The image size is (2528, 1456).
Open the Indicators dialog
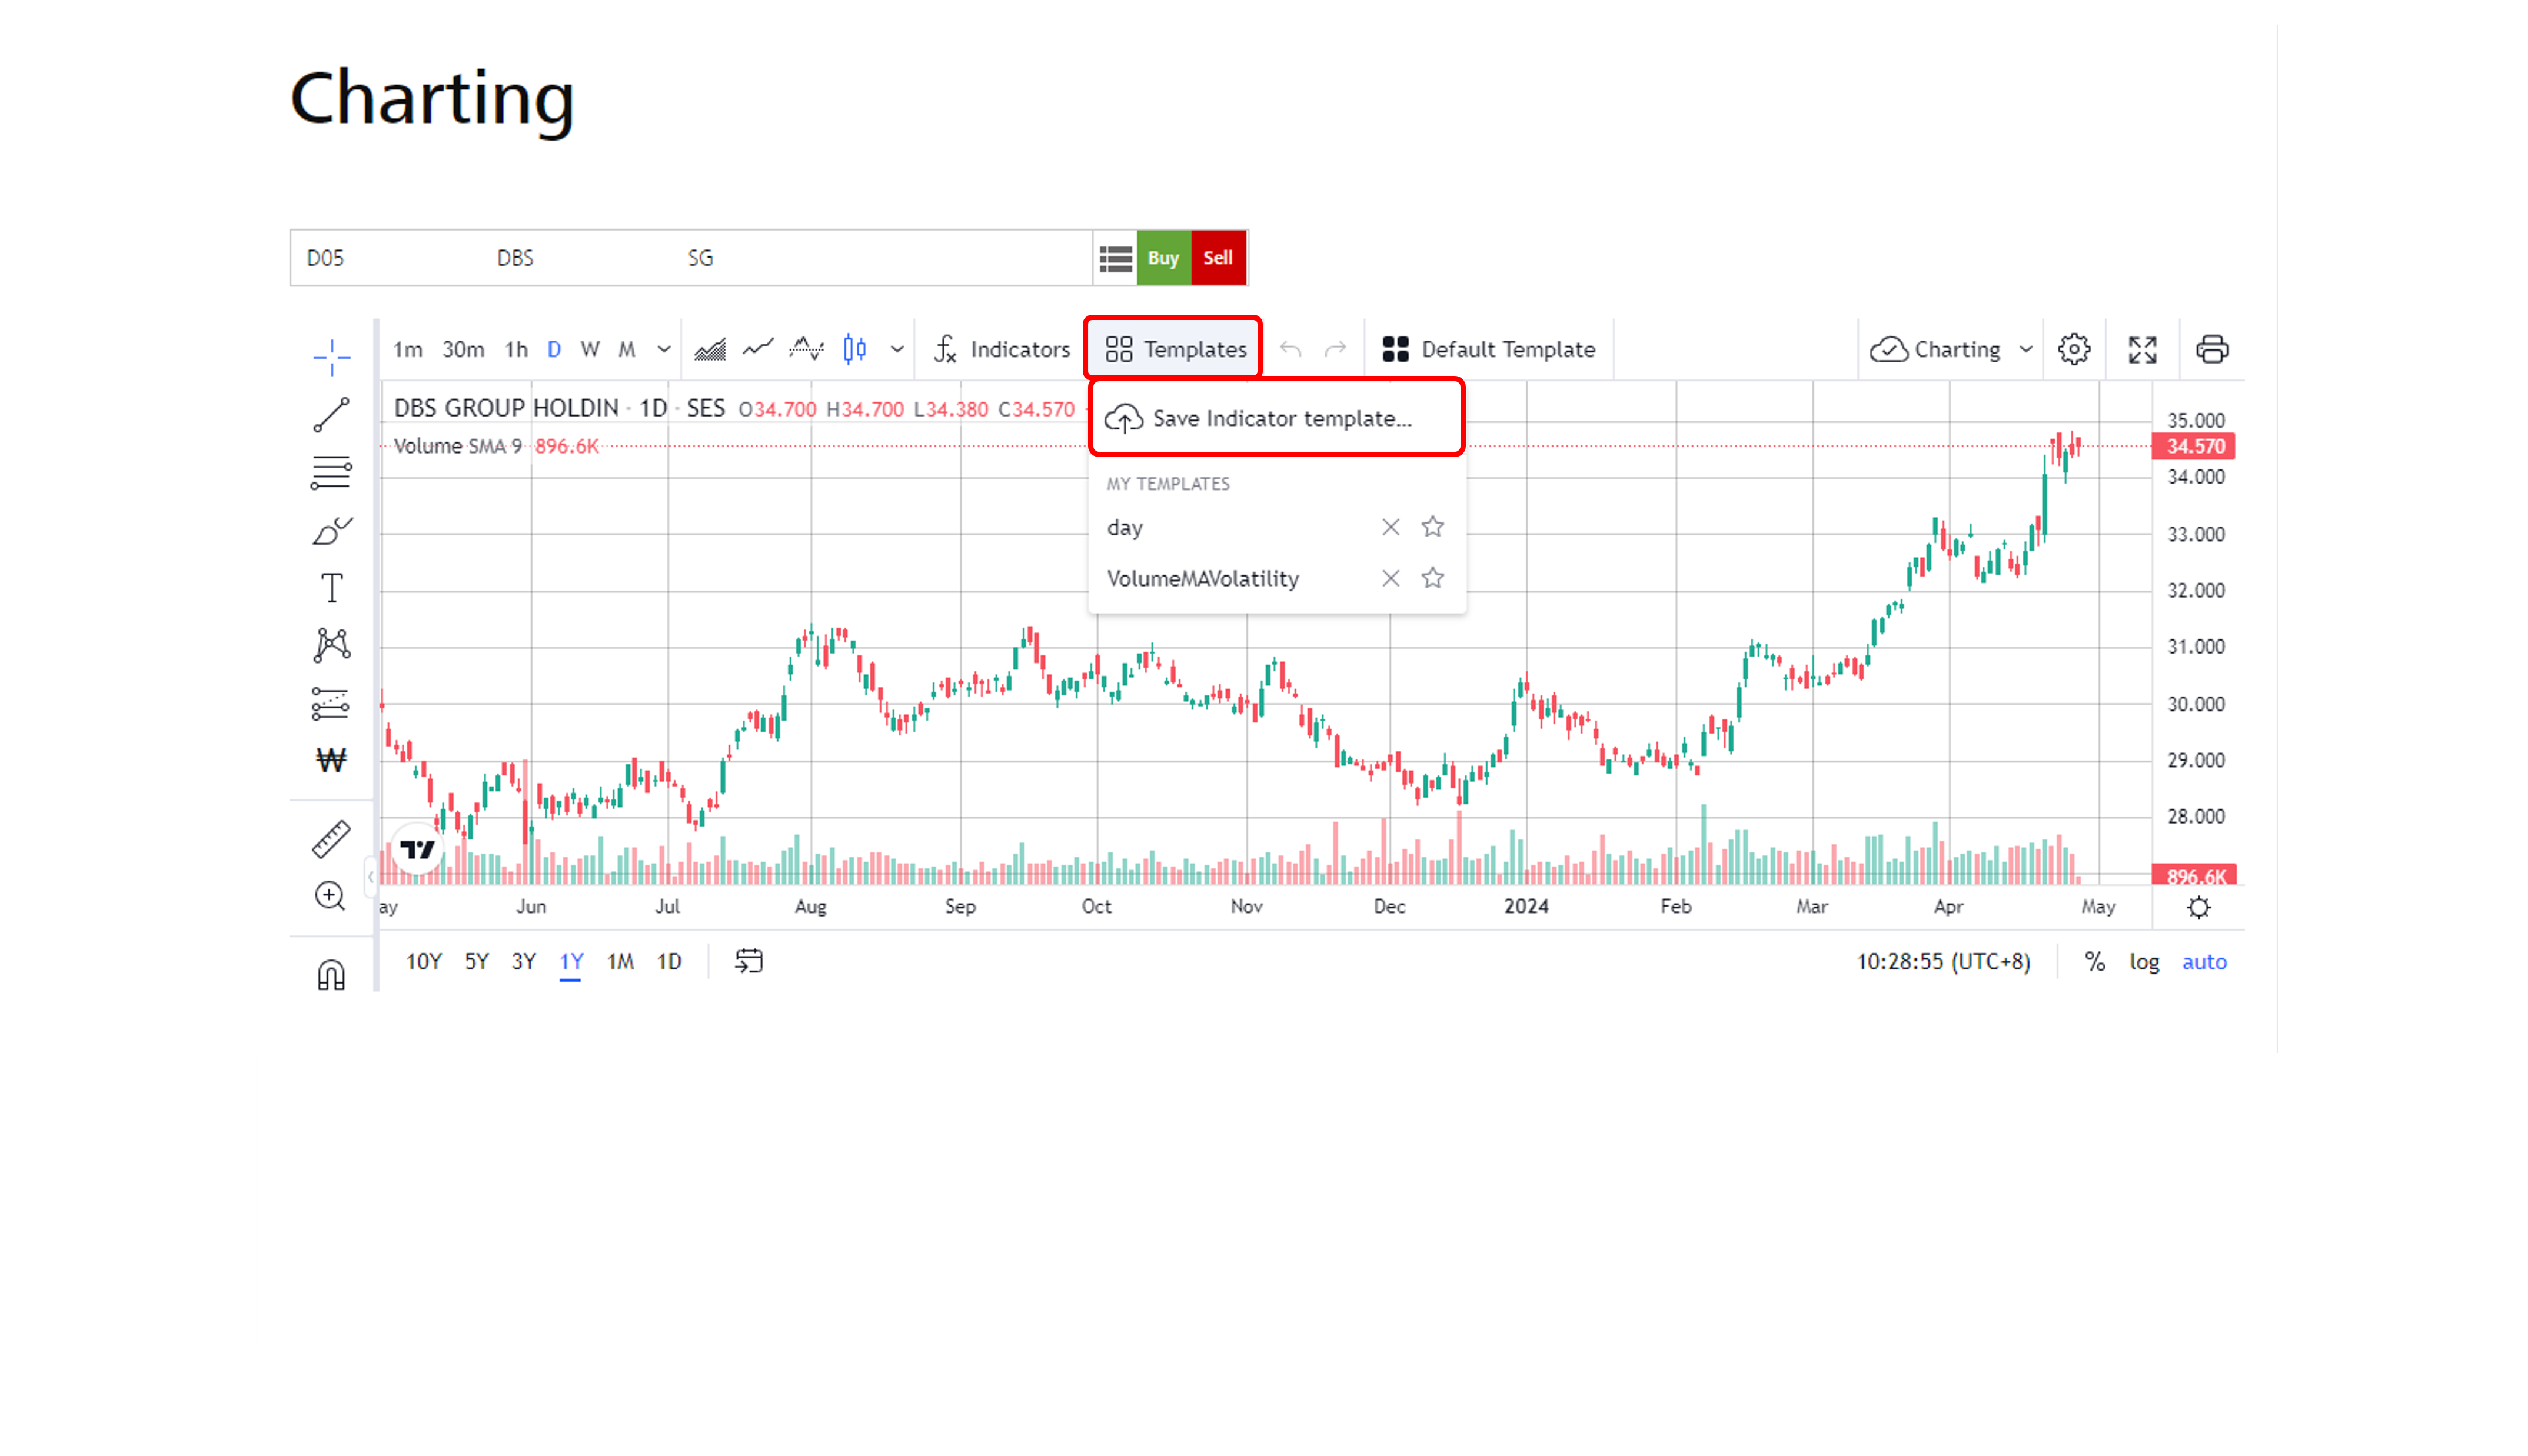pyautogui.click(x=1002, y=349)
